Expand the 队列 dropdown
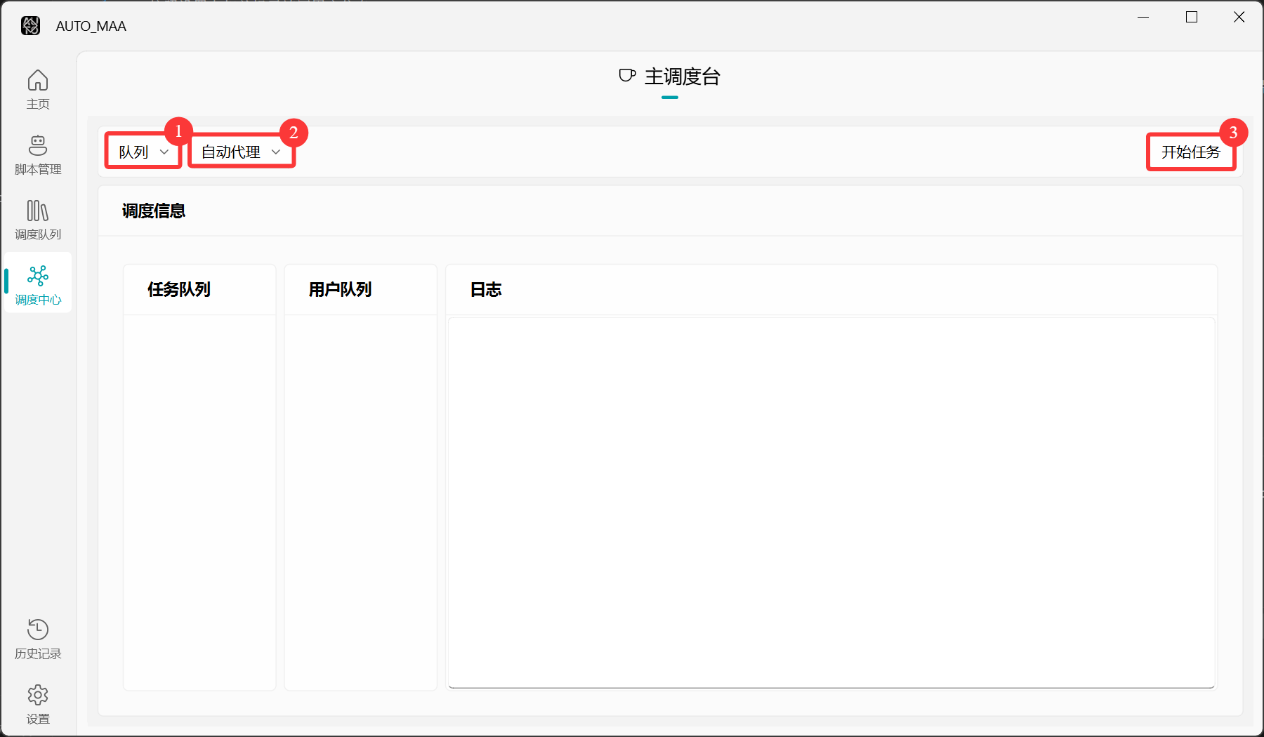 (x=143, y=152)
